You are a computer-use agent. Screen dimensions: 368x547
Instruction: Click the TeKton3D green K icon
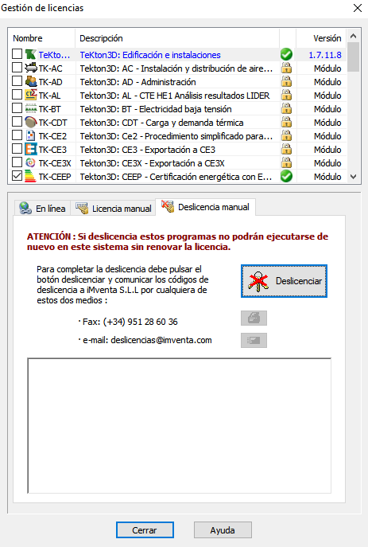click(x=31, y=54)
